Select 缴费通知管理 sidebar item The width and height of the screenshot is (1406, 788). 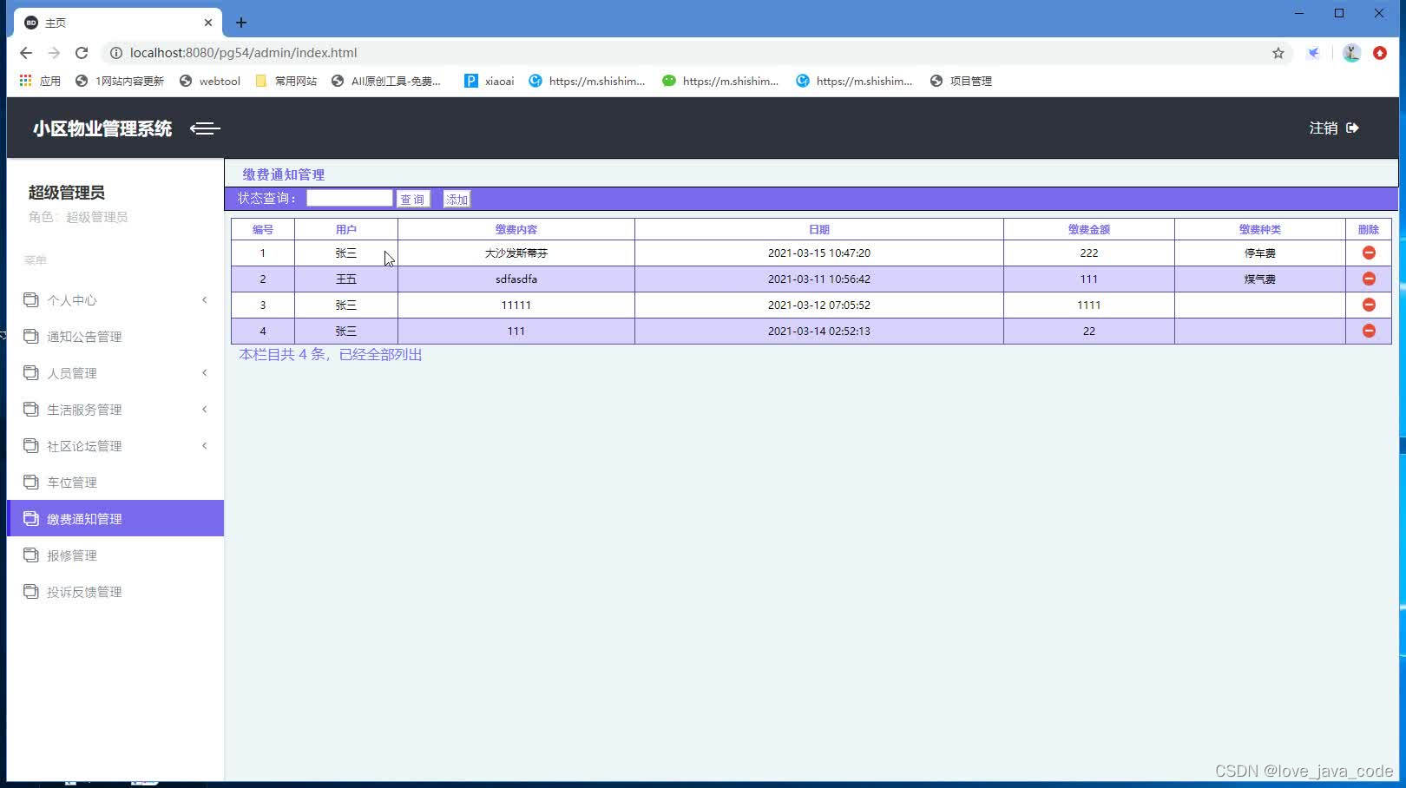[x=115, y=518]
